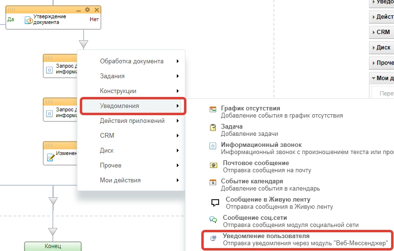Click the График отсутствия icon
Image resolution: width=394 pixels, height=251 pixels.
tap(213, 109)
